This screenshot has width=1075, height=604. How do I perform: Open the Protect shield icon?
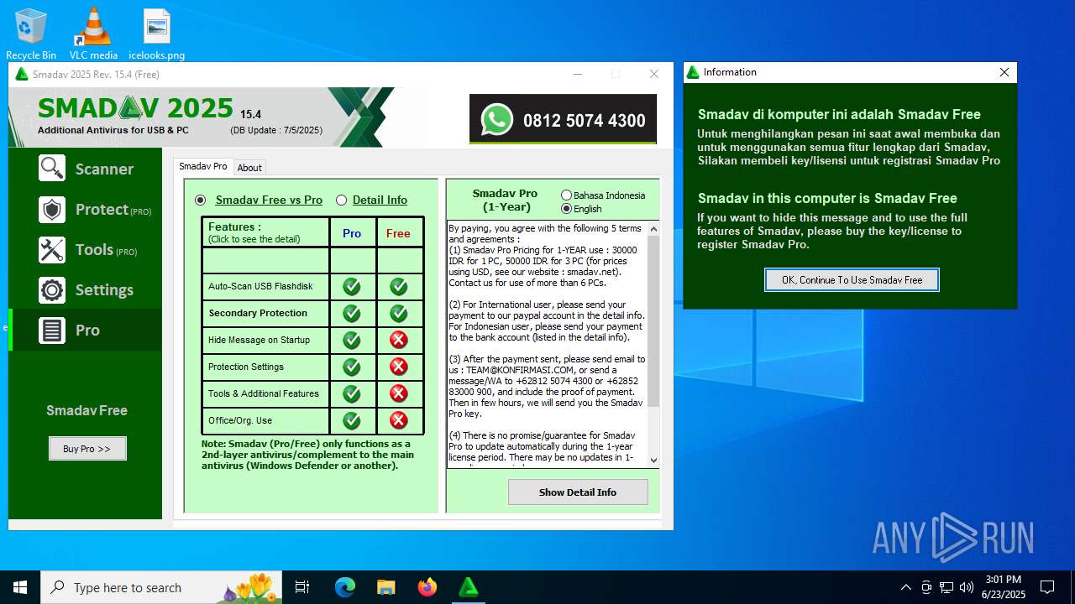52,209
